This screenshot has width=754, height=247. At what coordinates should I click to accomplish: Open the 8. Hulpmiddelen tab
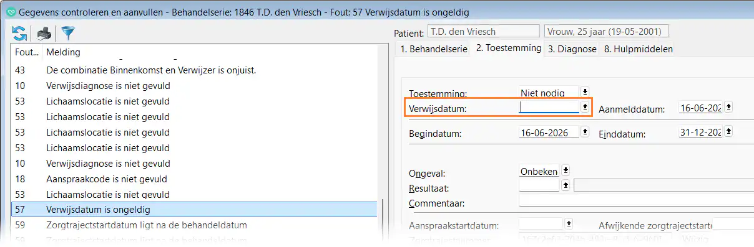click(638, 49)
